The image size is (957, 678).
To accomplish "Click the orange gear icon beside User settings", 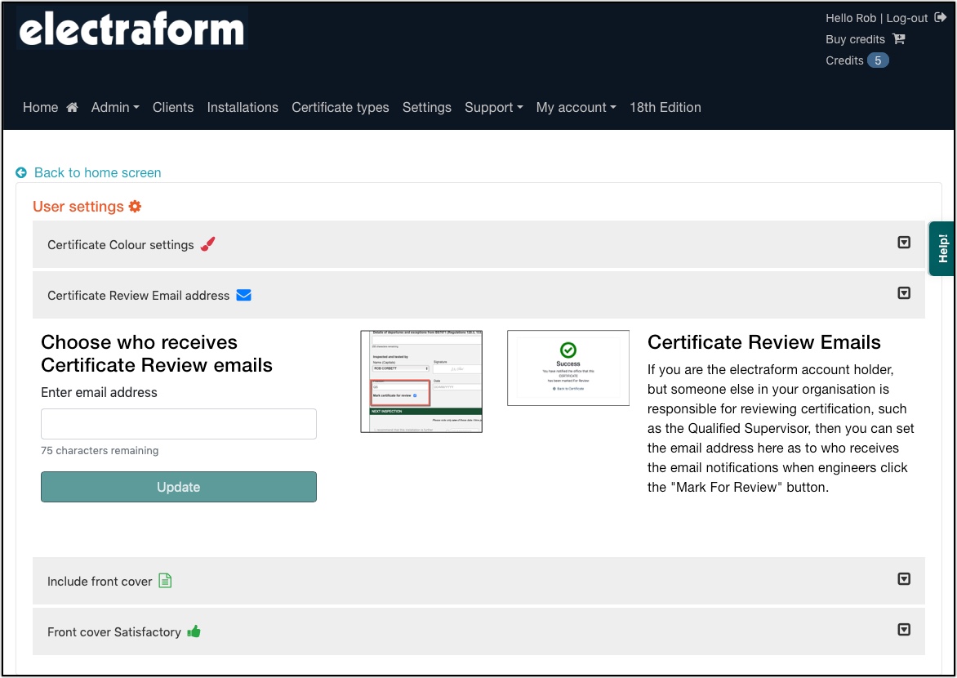I will click(135, 207).
